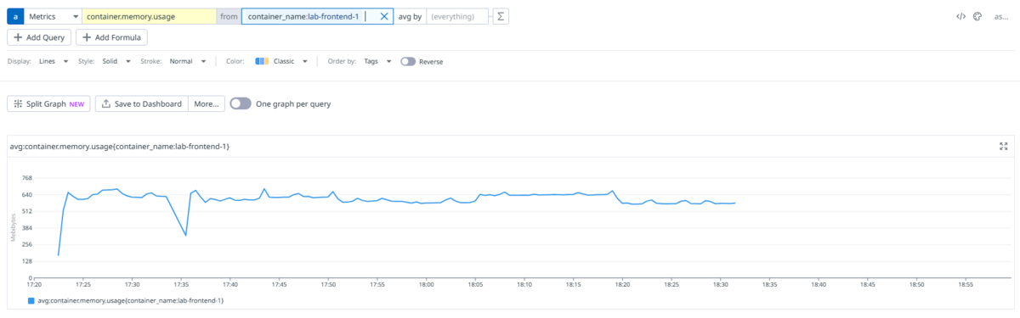This screenshot has height=318, width=1020.
Task: Click Save to Dashboard button
Action: point(141,103)
